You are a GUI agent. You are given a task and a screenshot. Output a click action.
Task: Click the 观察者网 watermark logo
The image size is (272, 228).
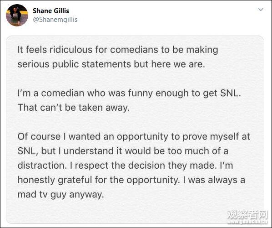tap(247, 215)
